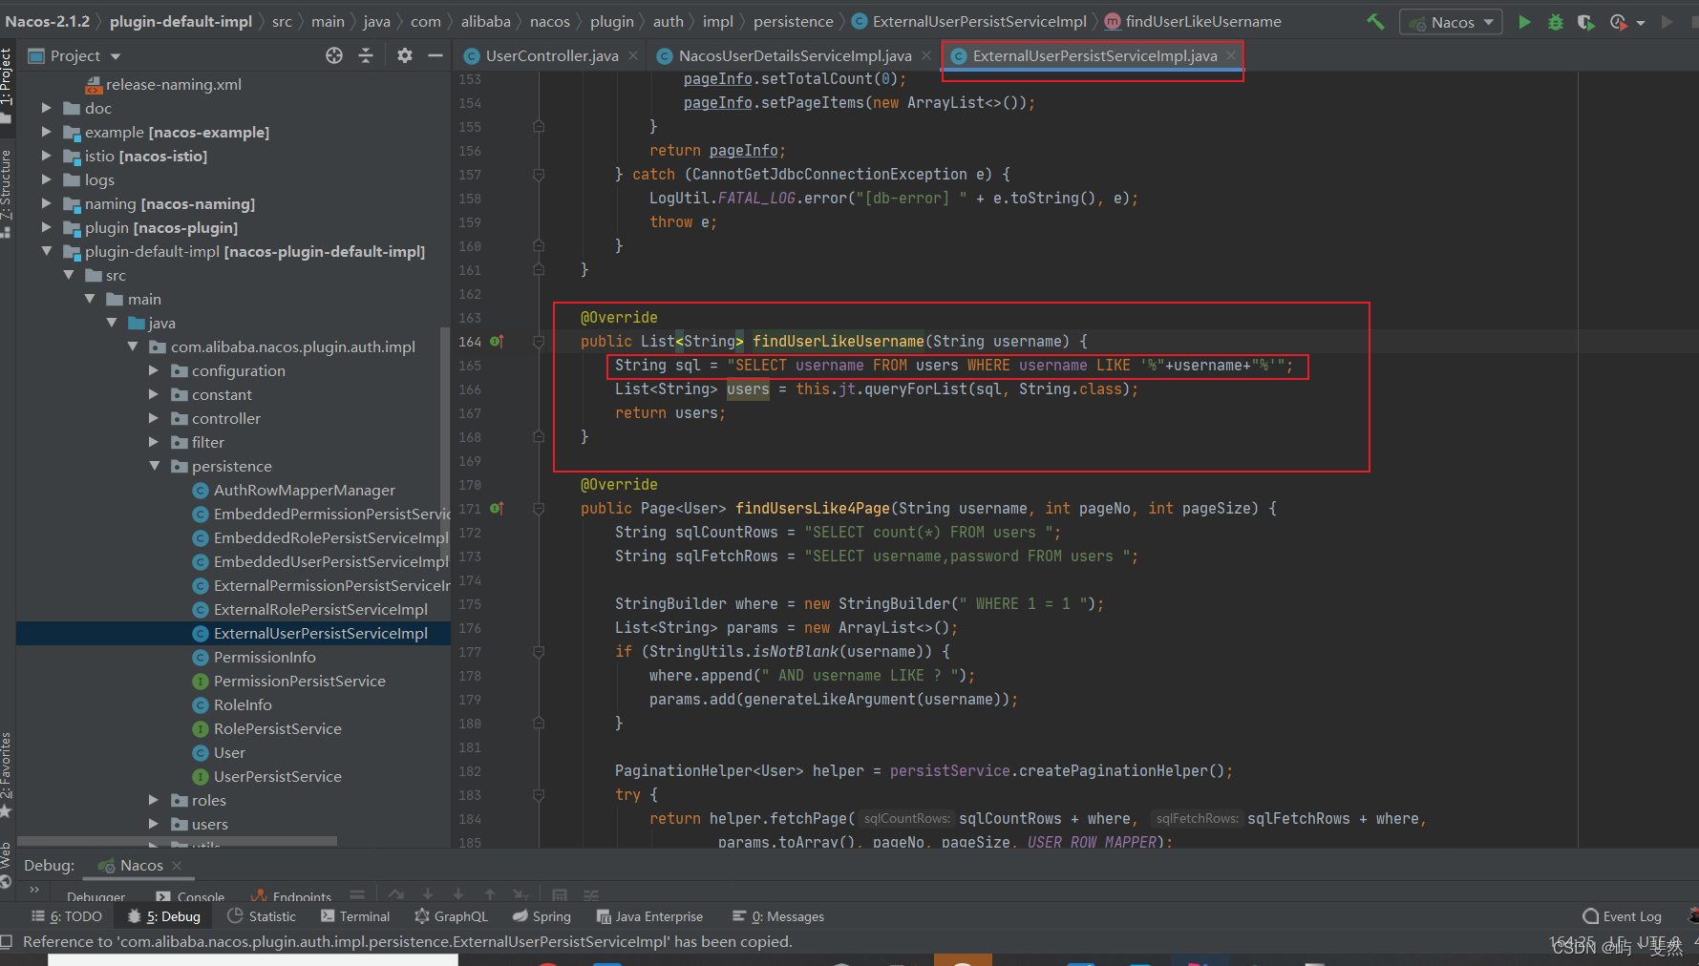Run the Nacos configuration with play button
The image size is (1699, 966).
(1524, 21)
